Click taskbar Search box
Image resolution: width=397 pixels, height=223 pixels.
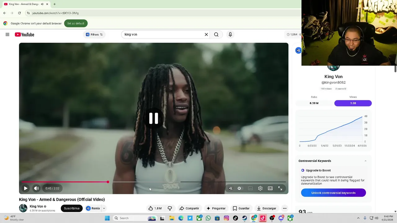tap(135, 218)
